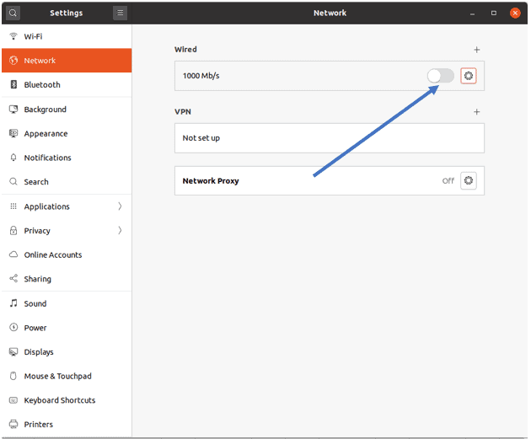
Task: Click the Keyboard Shortcuts icon
Action: tap(13, 400)
